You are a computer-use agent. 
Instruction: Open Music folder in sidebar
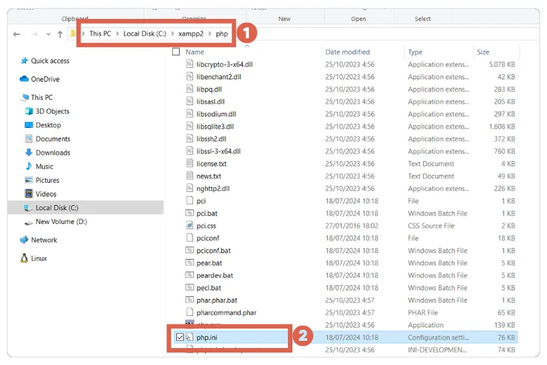point(44,167)
